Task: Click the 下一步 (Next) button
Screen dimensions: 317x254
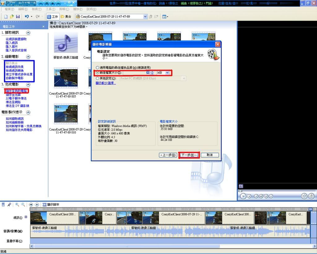Action: (x=189, y=155)
